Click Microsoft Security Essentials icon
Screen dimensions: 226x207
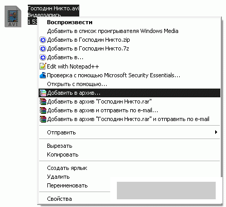tap(43, 75)
